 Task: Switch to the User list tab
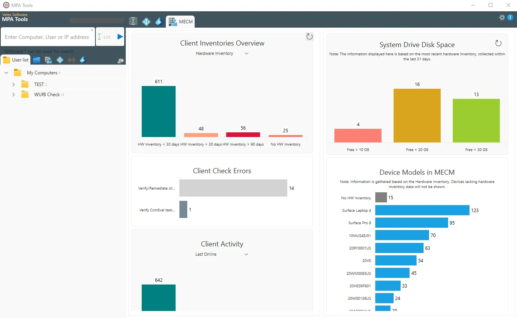16,60
